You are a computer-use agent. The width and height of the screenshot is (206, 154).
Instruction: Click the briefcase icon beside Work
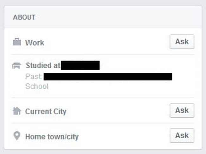[x=17, y=42]
